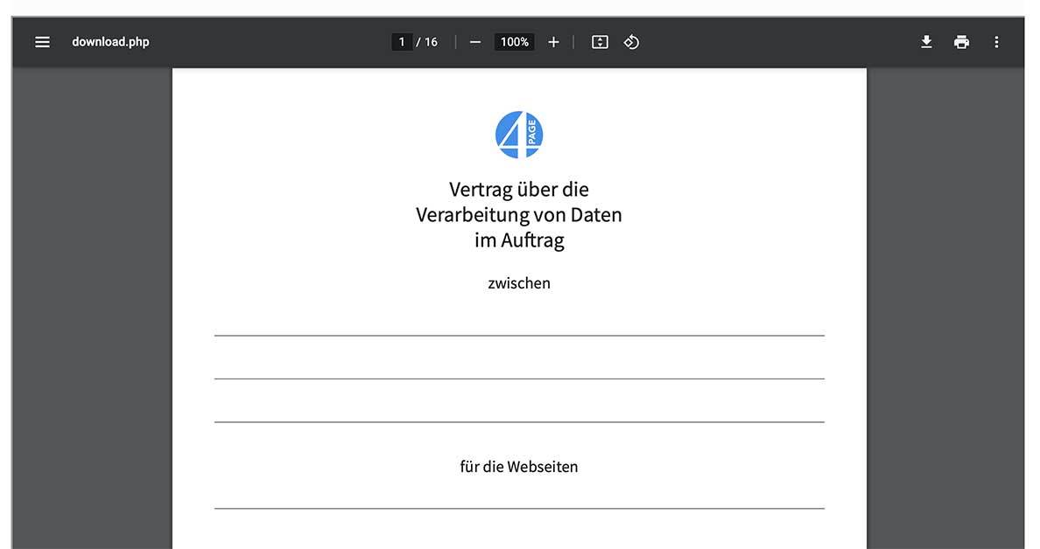The width and height of the screenshot is (1040, 549).
Task: Zoom in with the plus icon
Action: pyautogui.click(x=553, y=42)
